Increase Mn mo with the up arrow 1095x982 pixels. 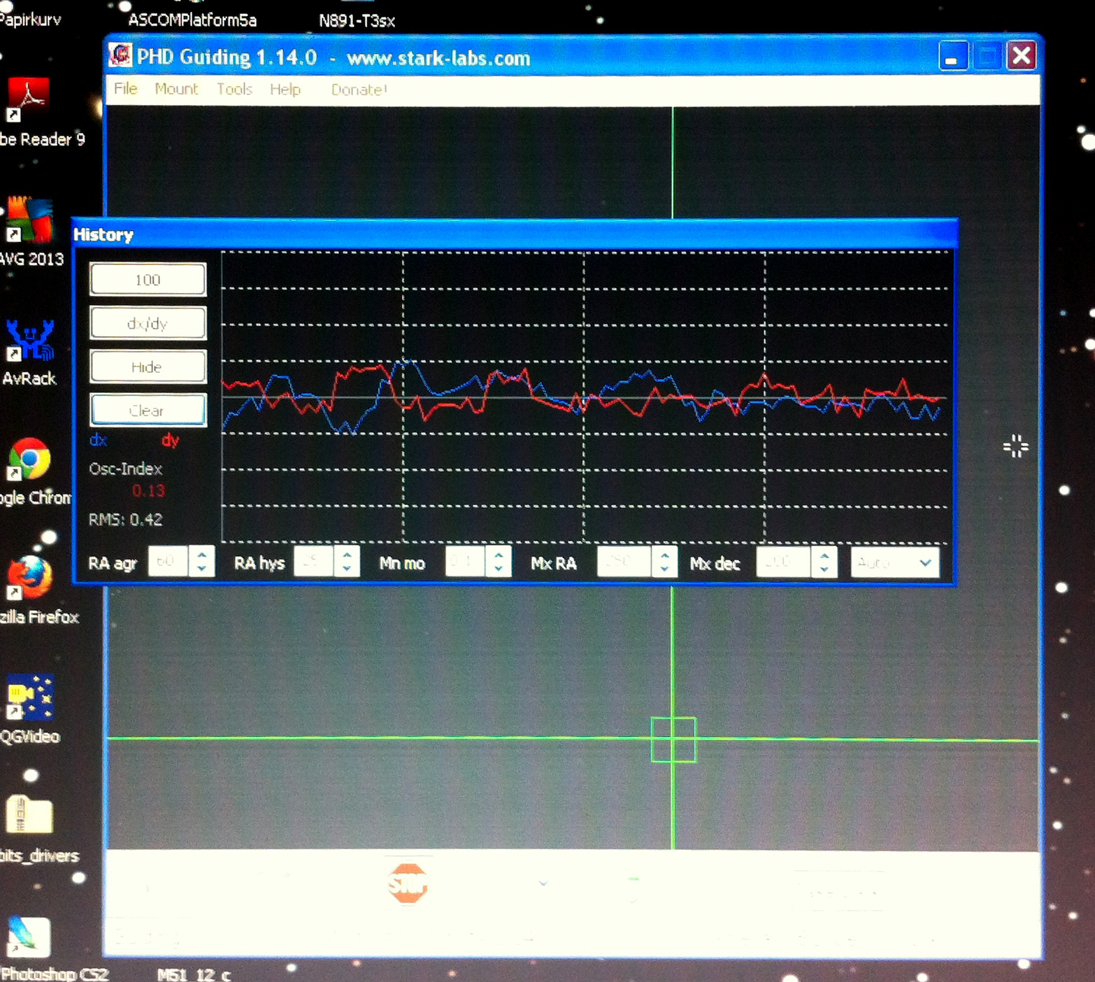tap(499, 555)
